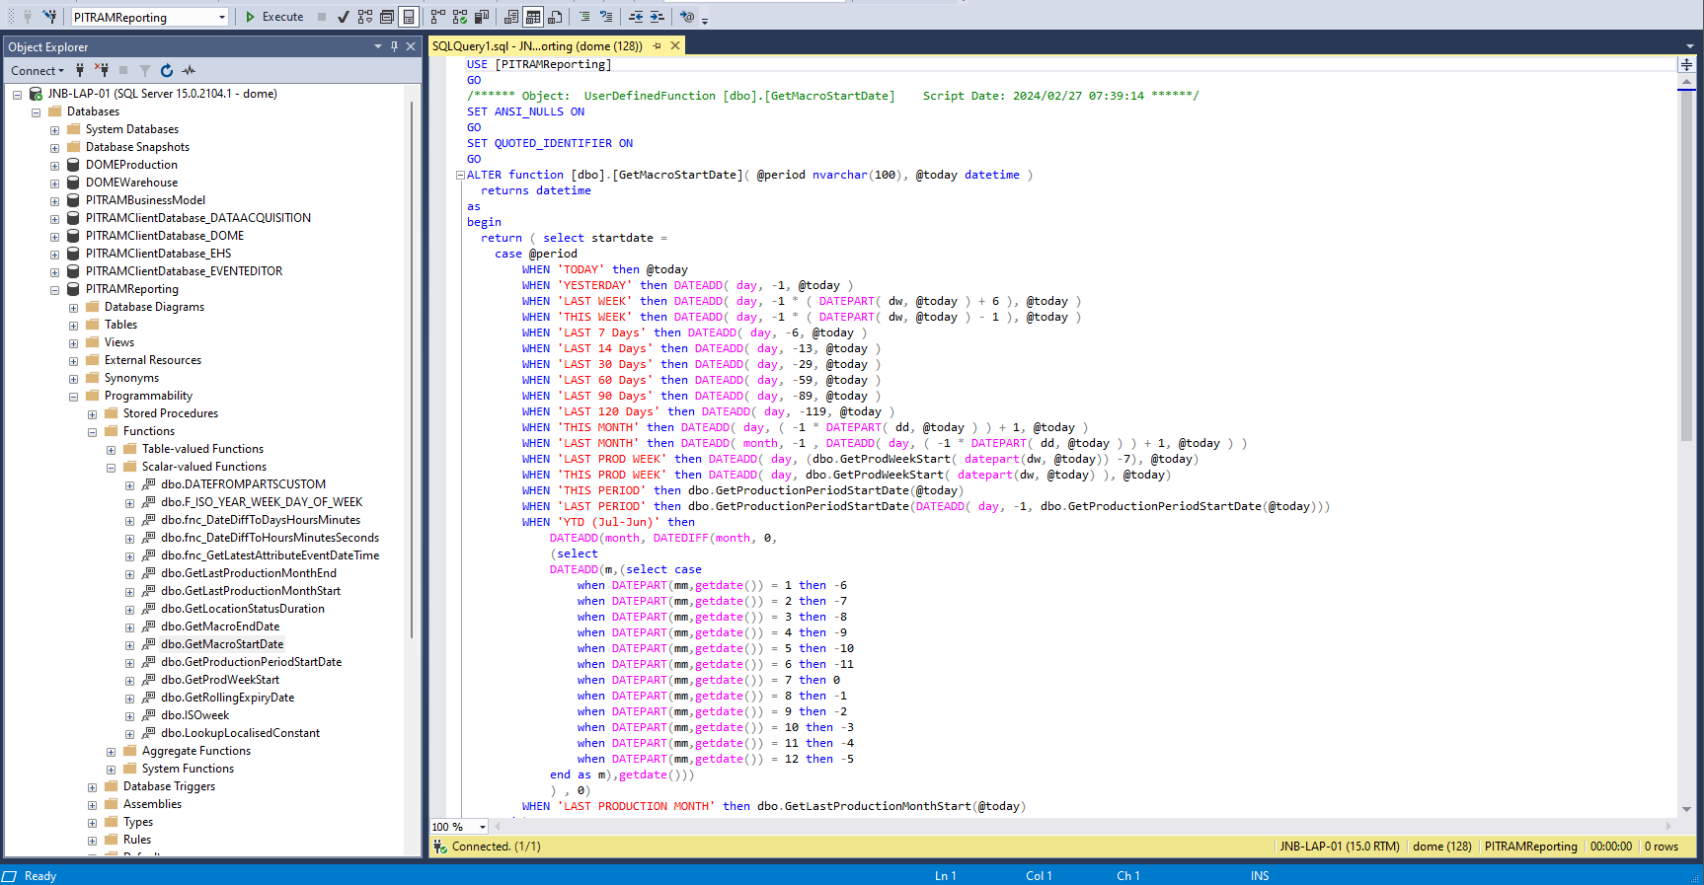
Task: Toggle auto-hide pin on Object Explorer
Action: tap(394, 46)
